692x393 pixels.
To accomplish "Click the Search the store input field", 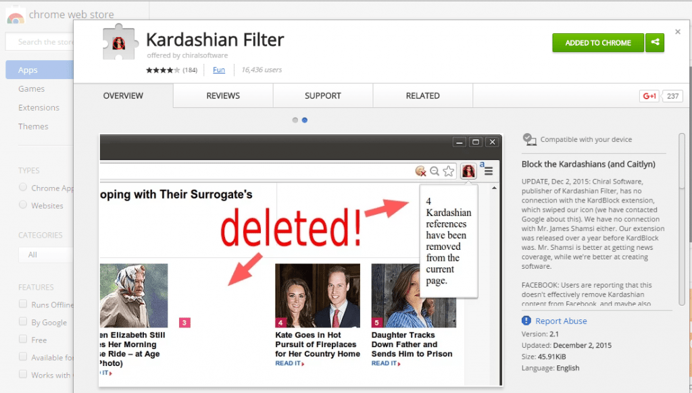I will point(40,42).
